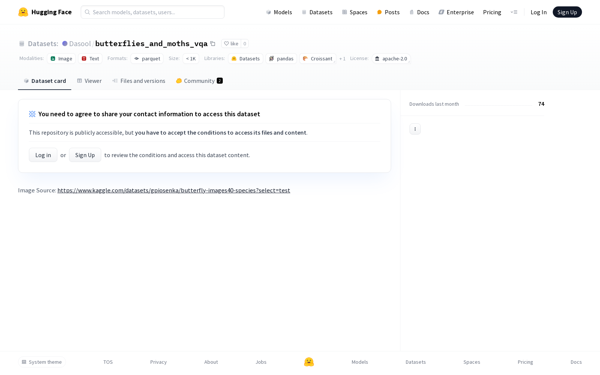Switch to Files and versions tab
Viewport: 600px width, 375px height.
(x=139, y=81)
